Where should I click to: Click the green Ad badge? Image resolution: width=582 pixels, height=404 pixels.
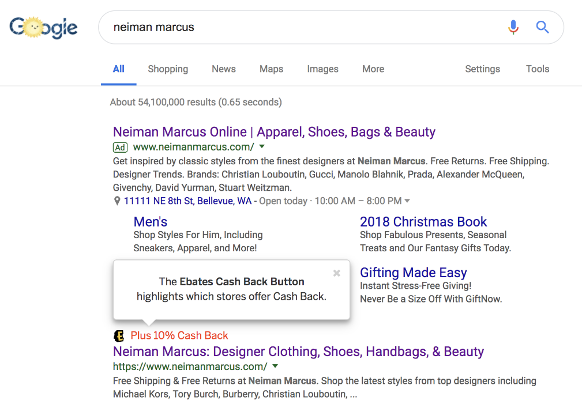coord(120,148)
